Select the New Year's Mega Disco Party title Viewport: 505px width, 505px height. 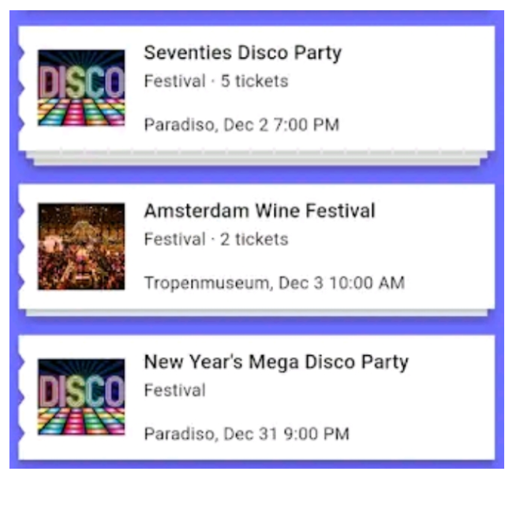[276, 362]
